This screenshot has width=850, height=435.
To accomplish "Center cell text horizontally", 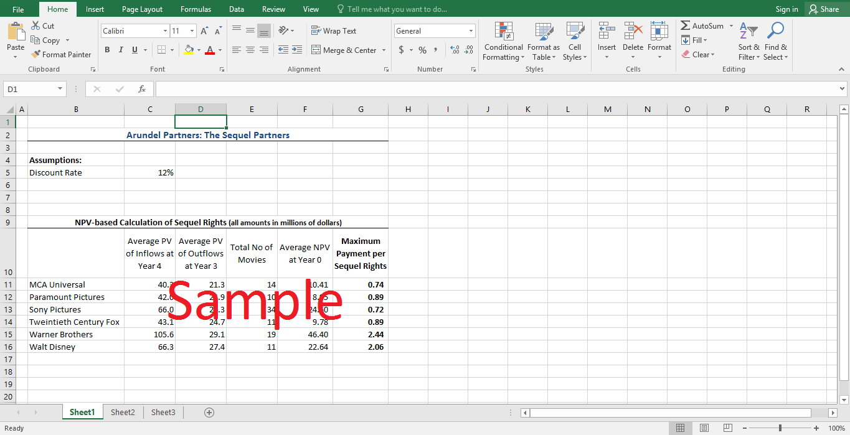I will (x=250, y=50).
